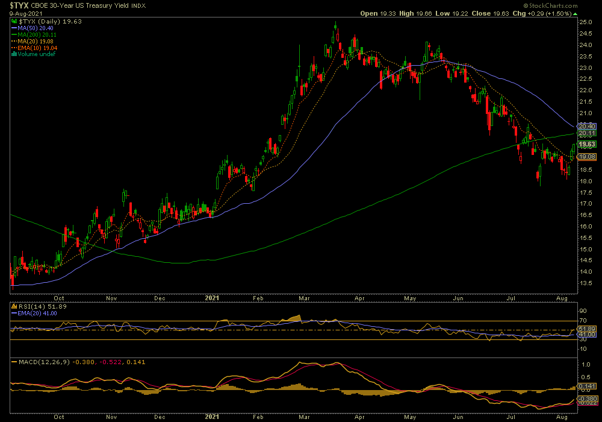Click the 'RSI(14) 51.89' indicator label
This screenshot has width=602, height=422.
[42, 307]
